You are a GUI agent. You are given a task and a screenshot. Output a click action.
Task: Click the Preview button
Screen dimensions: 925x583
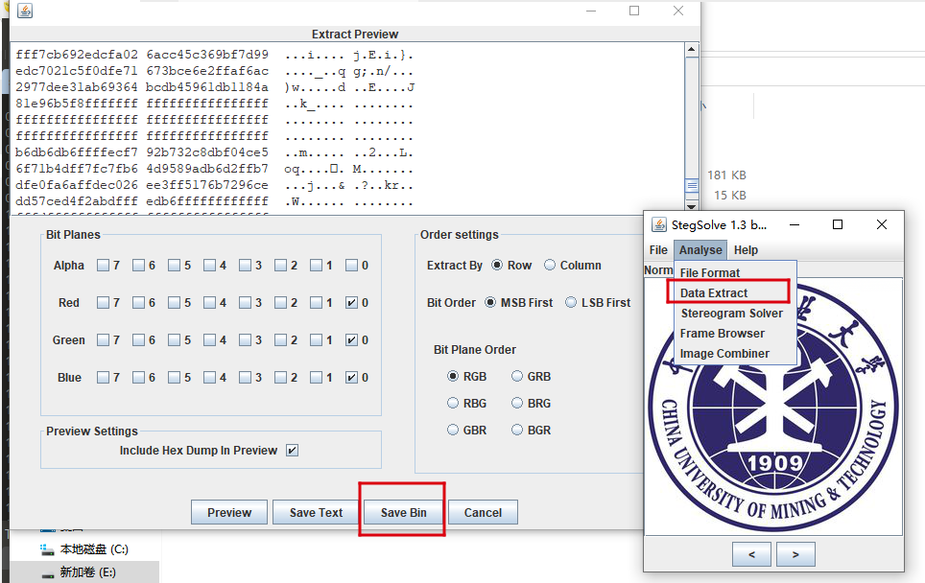point(229,512)
